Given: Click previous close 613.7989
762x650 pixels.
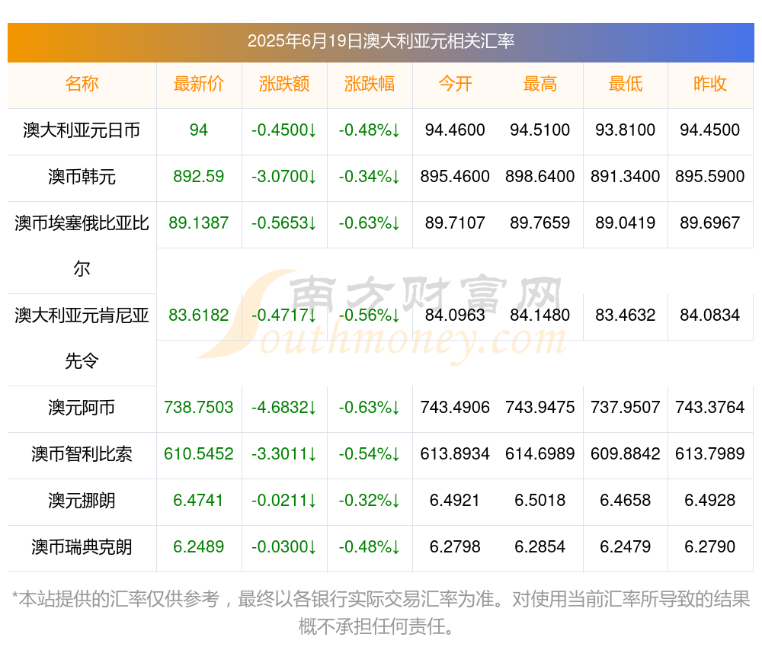Looking at the screenshot, I should [x=710, y=453].
